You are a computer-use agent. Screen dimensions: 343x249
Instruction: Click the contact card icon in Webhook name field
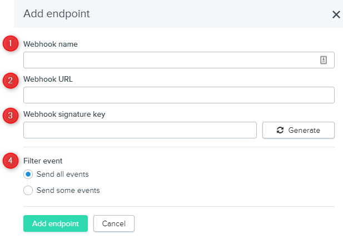pos(324,60)
